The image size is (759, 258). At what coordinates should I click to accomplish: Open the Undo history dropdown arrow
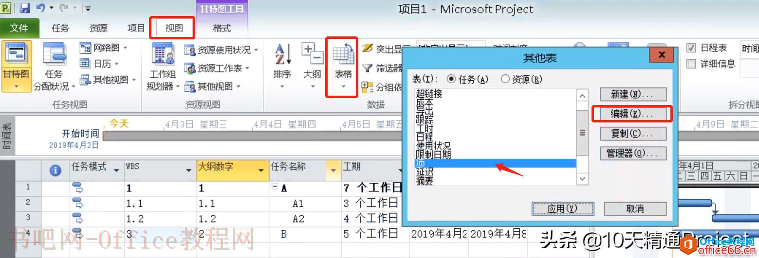tap(51, 8)
